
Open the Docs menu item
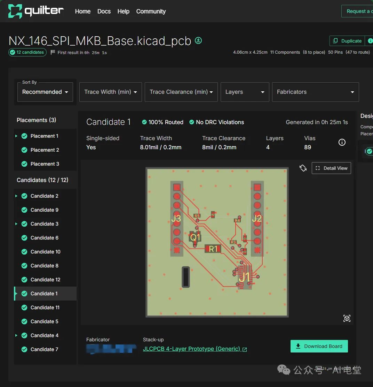click(x=104, y=12)
